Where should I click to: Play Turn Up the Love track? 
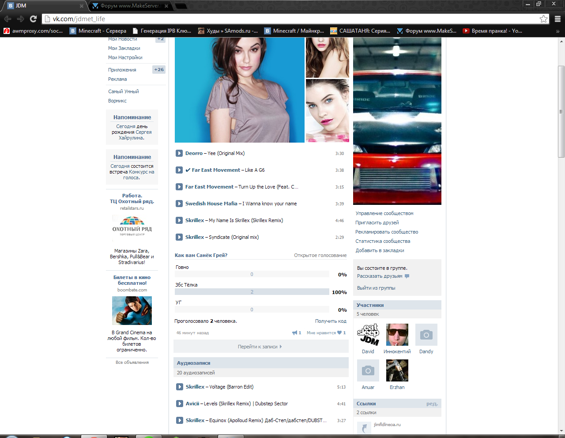179,187
